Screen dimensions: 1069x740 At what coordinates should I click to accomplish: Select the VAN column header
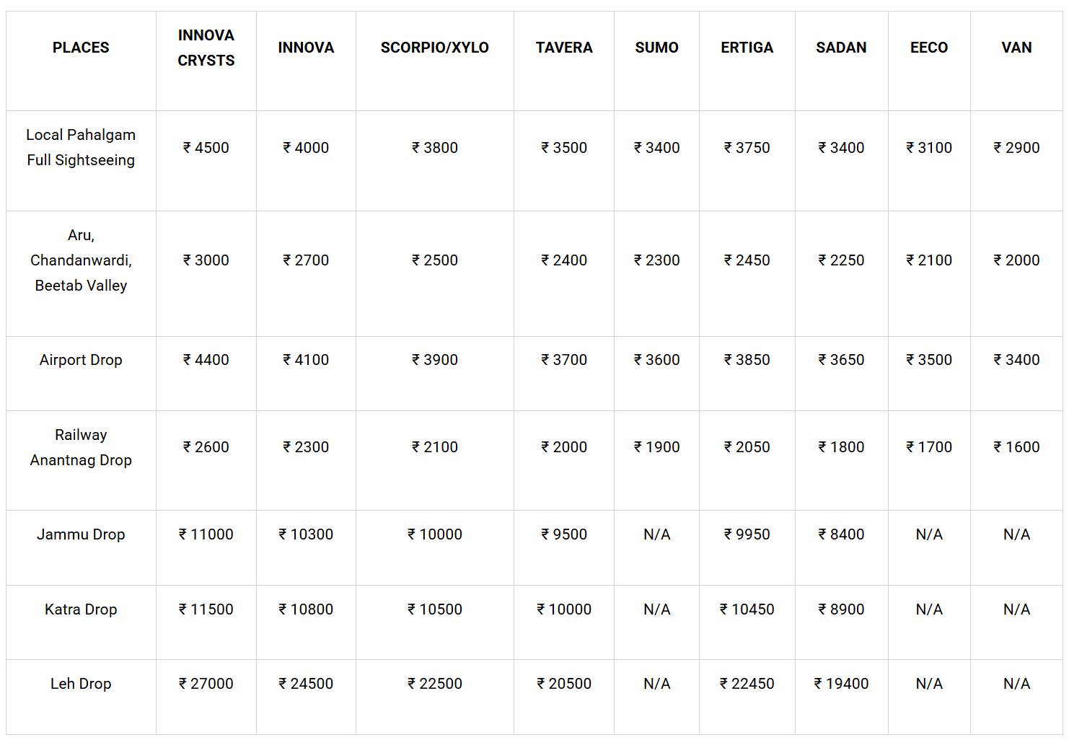tap(1016, 48)
